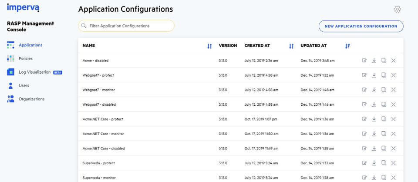This screenshot has width=418, height=182.
Task: Download the Webgoat7 - protect configuration
Action: pos(374,75)
